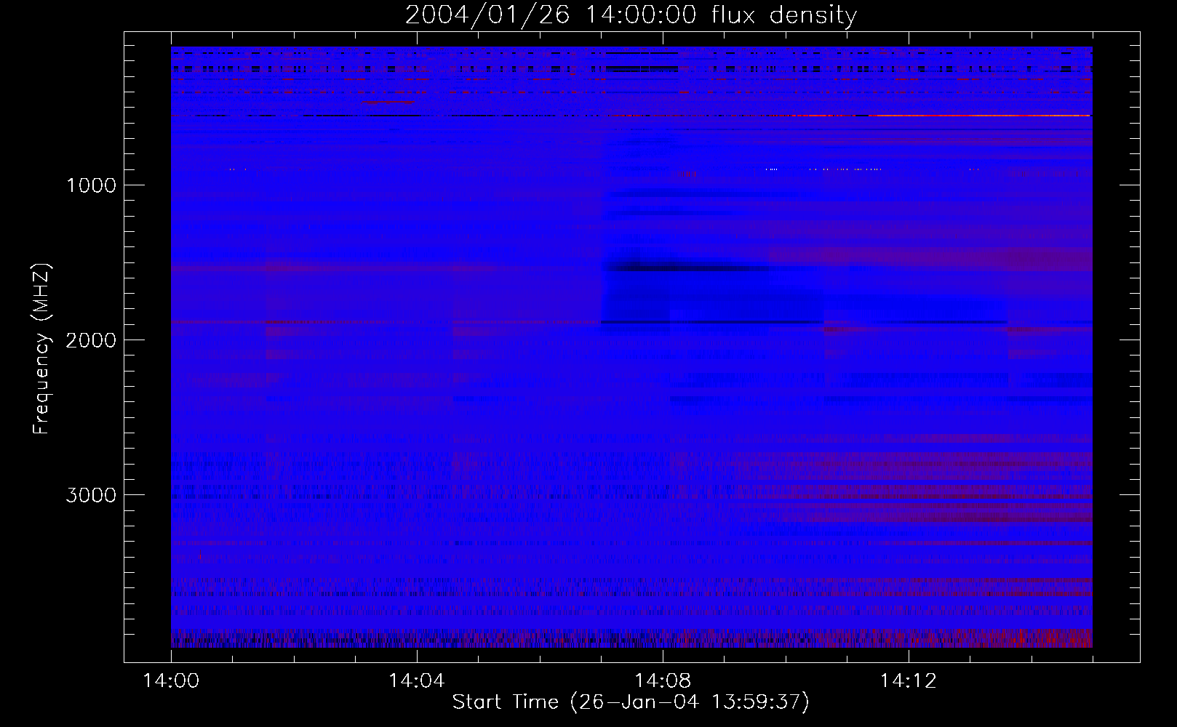Click the '14:04' time tick label

click(416, 681)
